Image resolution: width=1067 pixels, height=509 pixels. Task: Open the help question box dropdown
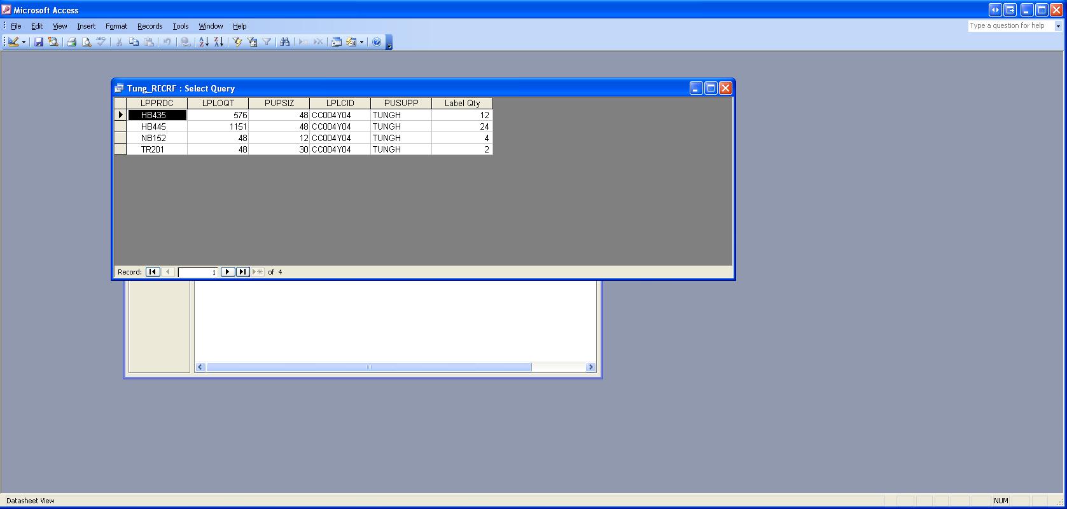(1058, 26)
